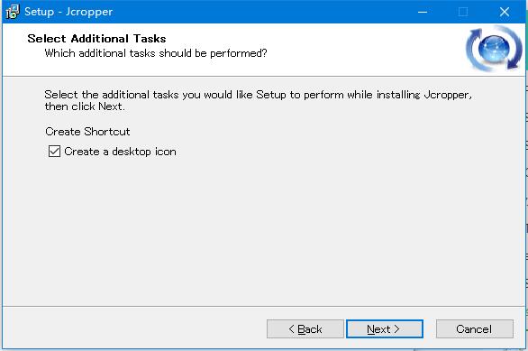Click the blue globe wizard image
Image resolution: width=528 pixels, height=351 pixels.
[x=494, y=50]
